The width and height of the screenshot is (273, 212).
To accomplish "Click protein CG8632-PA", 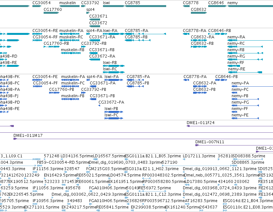I will (205, 83).
